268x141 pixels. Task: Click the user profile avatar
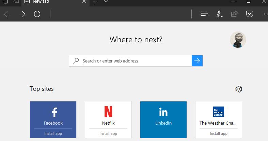(x=238, y=40)
